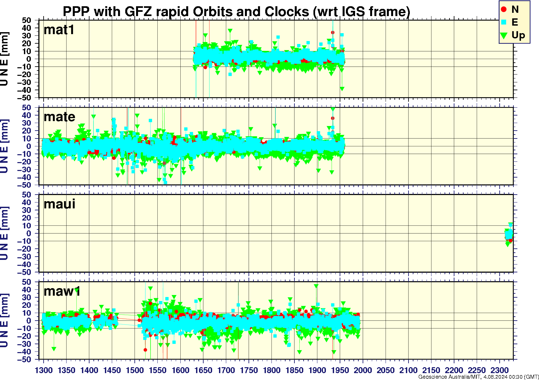Click the green triangle Up legend marker
This screenshot has width=539, height=380.
click(x=504, y=35)
